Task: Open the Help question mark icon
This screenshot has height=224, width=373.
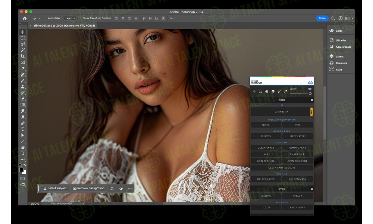Action: point(341,18)
